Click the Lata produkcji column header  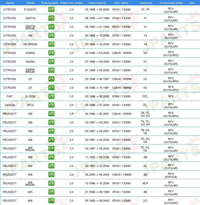[97, 3]
